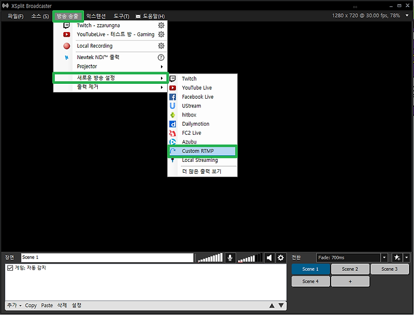Click YouTube Live icon in the submenu

tap(172, 88)
